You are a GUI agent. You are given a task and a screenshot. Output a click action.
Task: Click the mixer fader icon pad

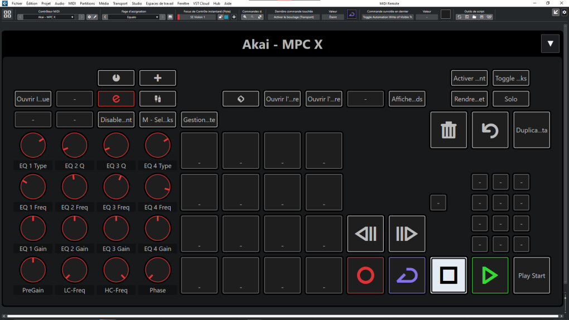click(x=157, y=99)
